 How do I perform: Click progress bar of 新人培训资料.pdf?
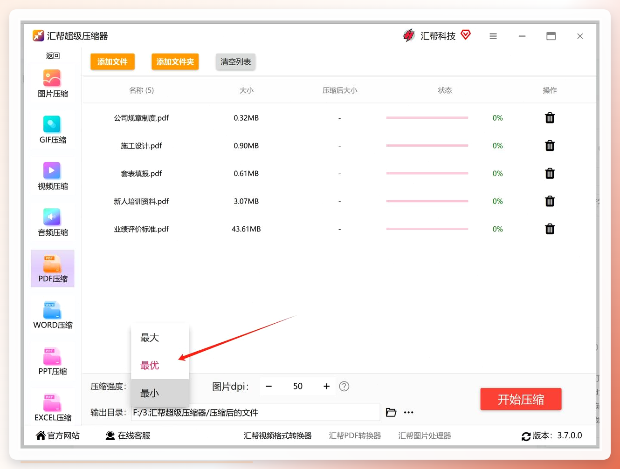tap(427, 201)
